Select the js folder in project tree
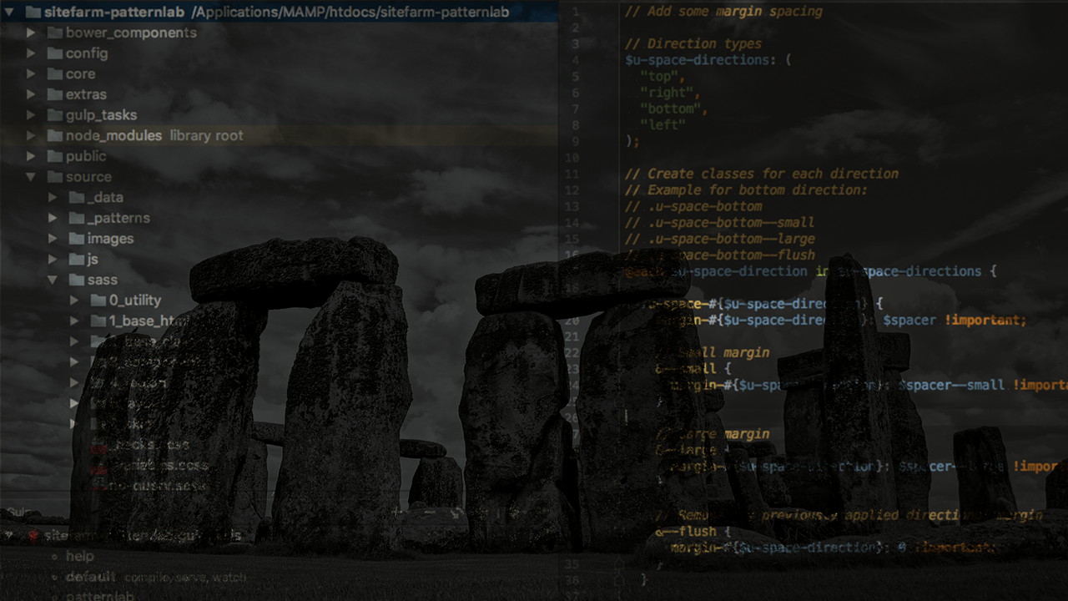 pyautogui.click(x=93, y=259)
